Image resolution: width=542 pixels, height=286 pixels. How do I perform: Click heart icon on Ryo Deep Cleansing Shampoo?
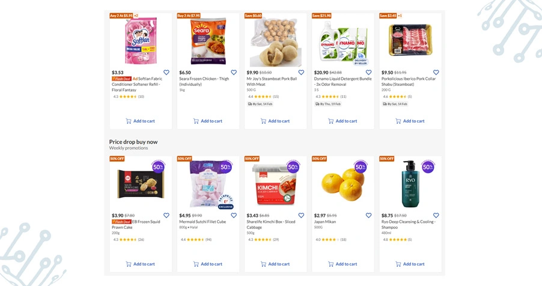click(436, 216)
